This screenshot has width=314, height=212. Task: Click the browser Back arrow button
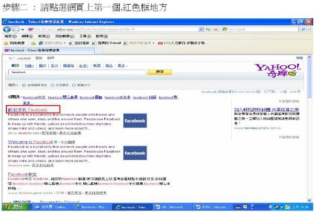7,29
